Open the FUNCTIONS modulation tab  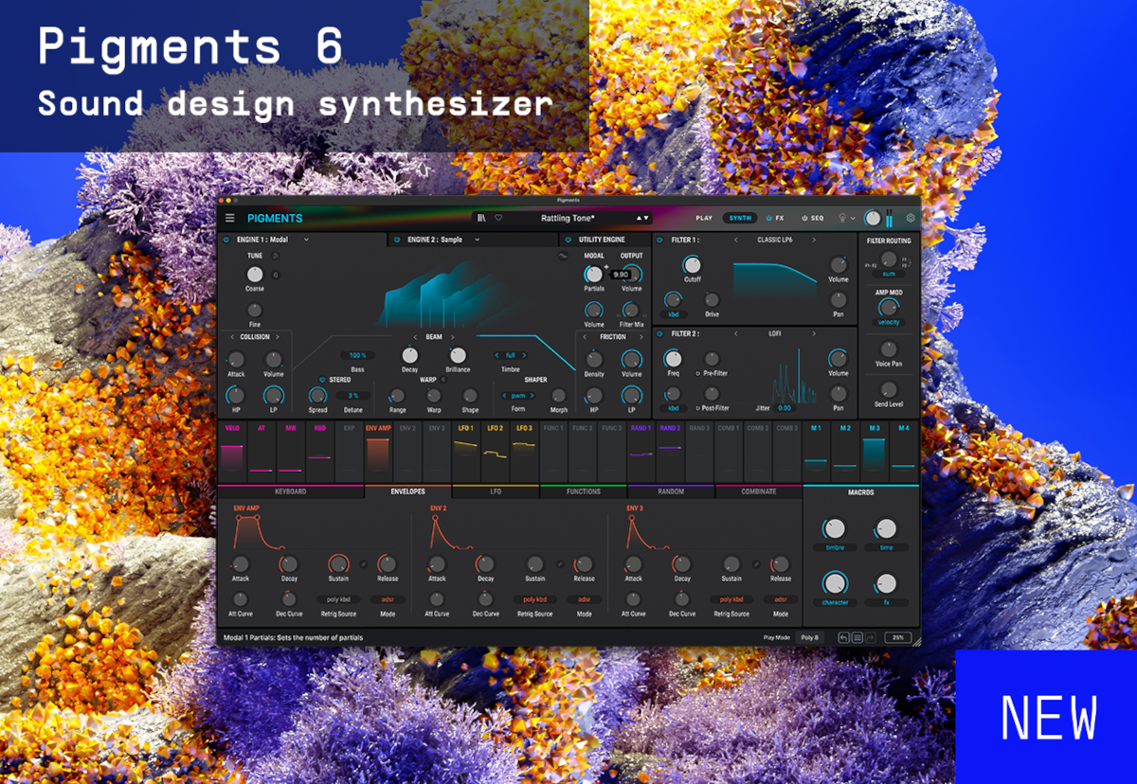point(584,491)
